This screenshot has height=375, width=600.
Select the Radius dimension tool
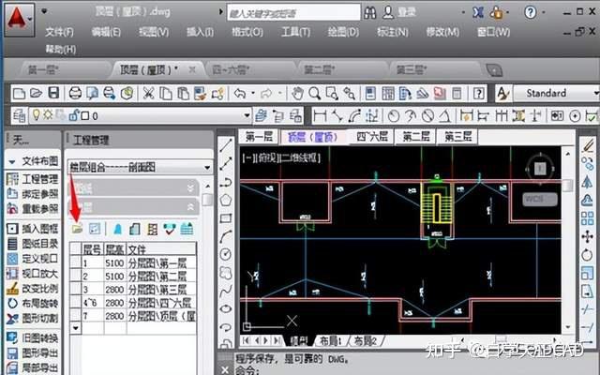click(x=394, y=115)
